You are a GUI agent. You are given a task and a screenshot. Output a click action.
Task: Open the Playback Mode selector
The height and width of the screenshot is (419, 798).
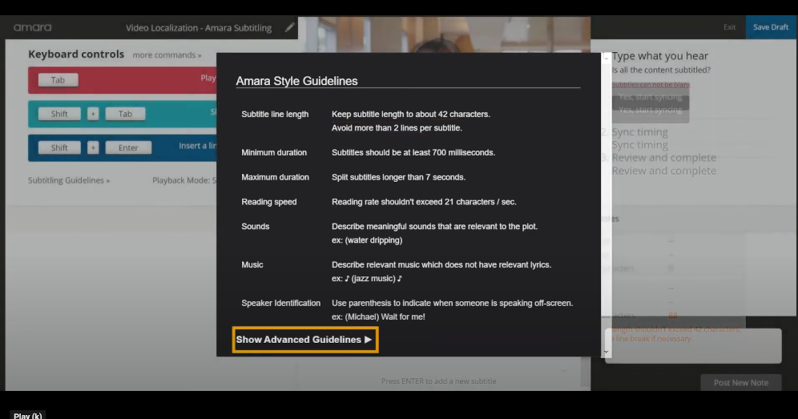tap(184, 180)
